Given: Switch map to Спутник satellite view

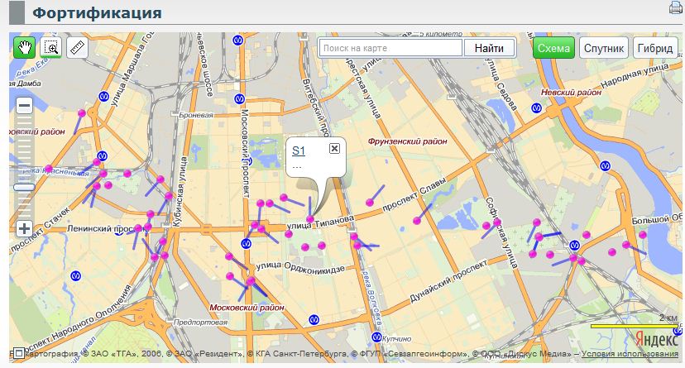Looking at the screenshot, I should tap(604, 48).
